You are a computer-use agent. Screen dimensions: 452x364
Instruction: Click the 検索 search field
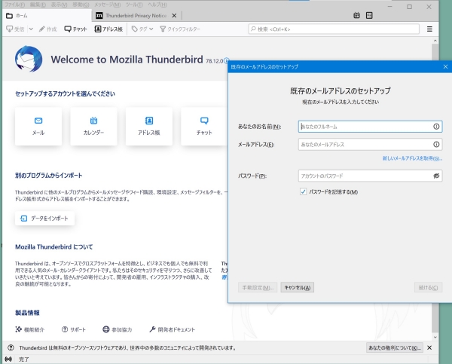[334, 29]
